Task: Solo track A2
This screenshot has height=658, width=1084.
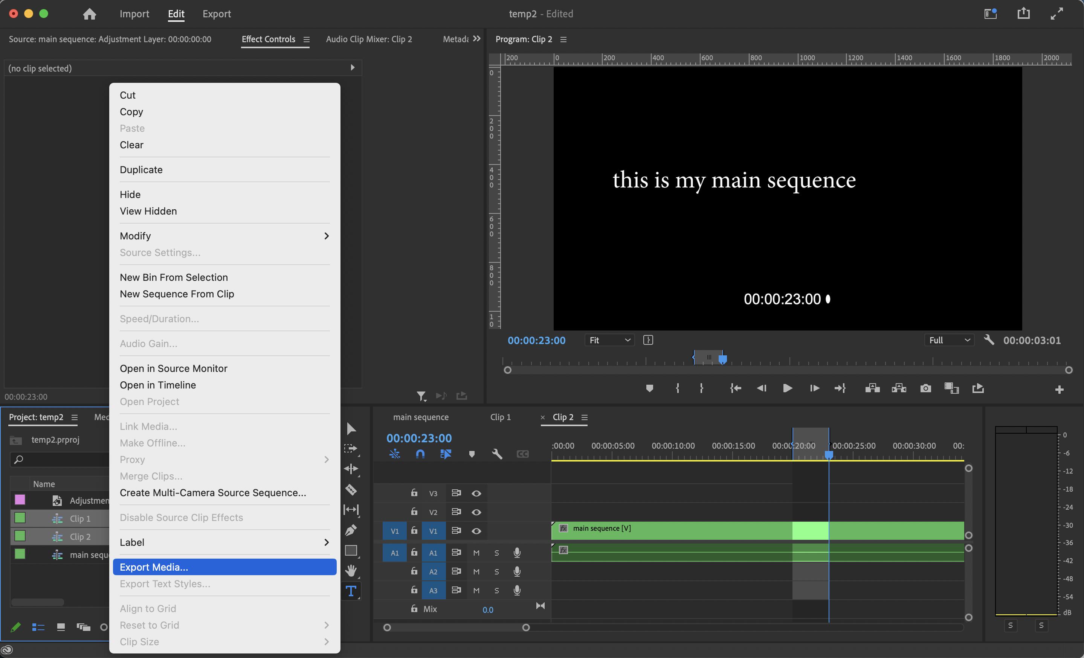Action: click(x=497, y=571)
